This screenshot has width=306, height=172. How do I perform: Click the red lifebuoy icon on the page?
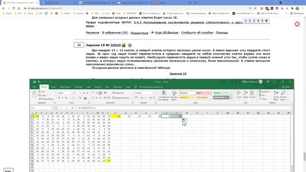[x=297, y=24]
